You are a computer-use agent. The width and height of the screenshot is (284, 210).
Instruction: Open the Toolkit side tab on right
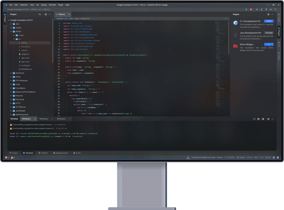coord(279,18)
